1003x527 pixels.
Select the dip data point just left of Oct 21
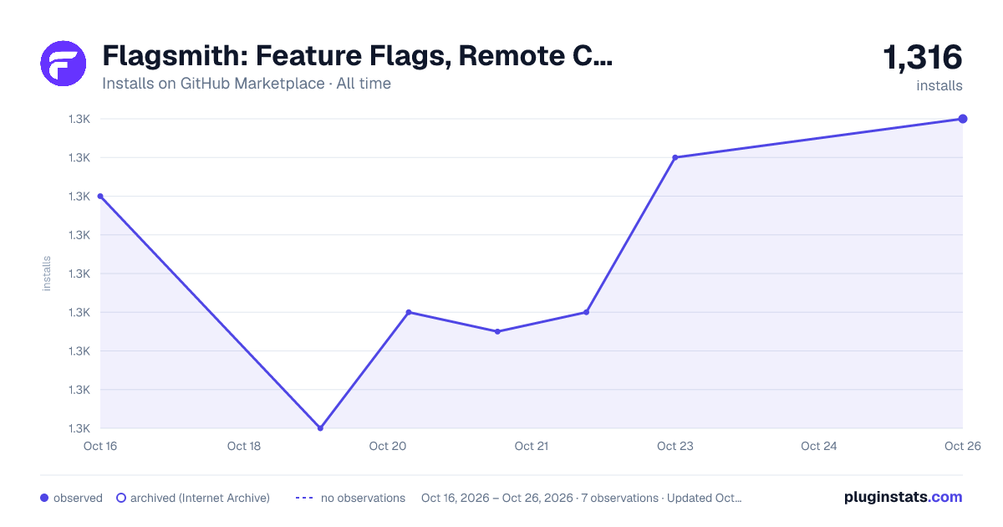pos(497,331)
